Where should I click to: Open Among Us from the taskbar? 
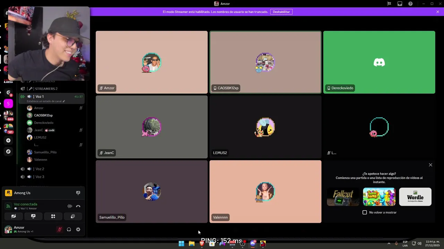pyautogui.click(x=263, y=243)
